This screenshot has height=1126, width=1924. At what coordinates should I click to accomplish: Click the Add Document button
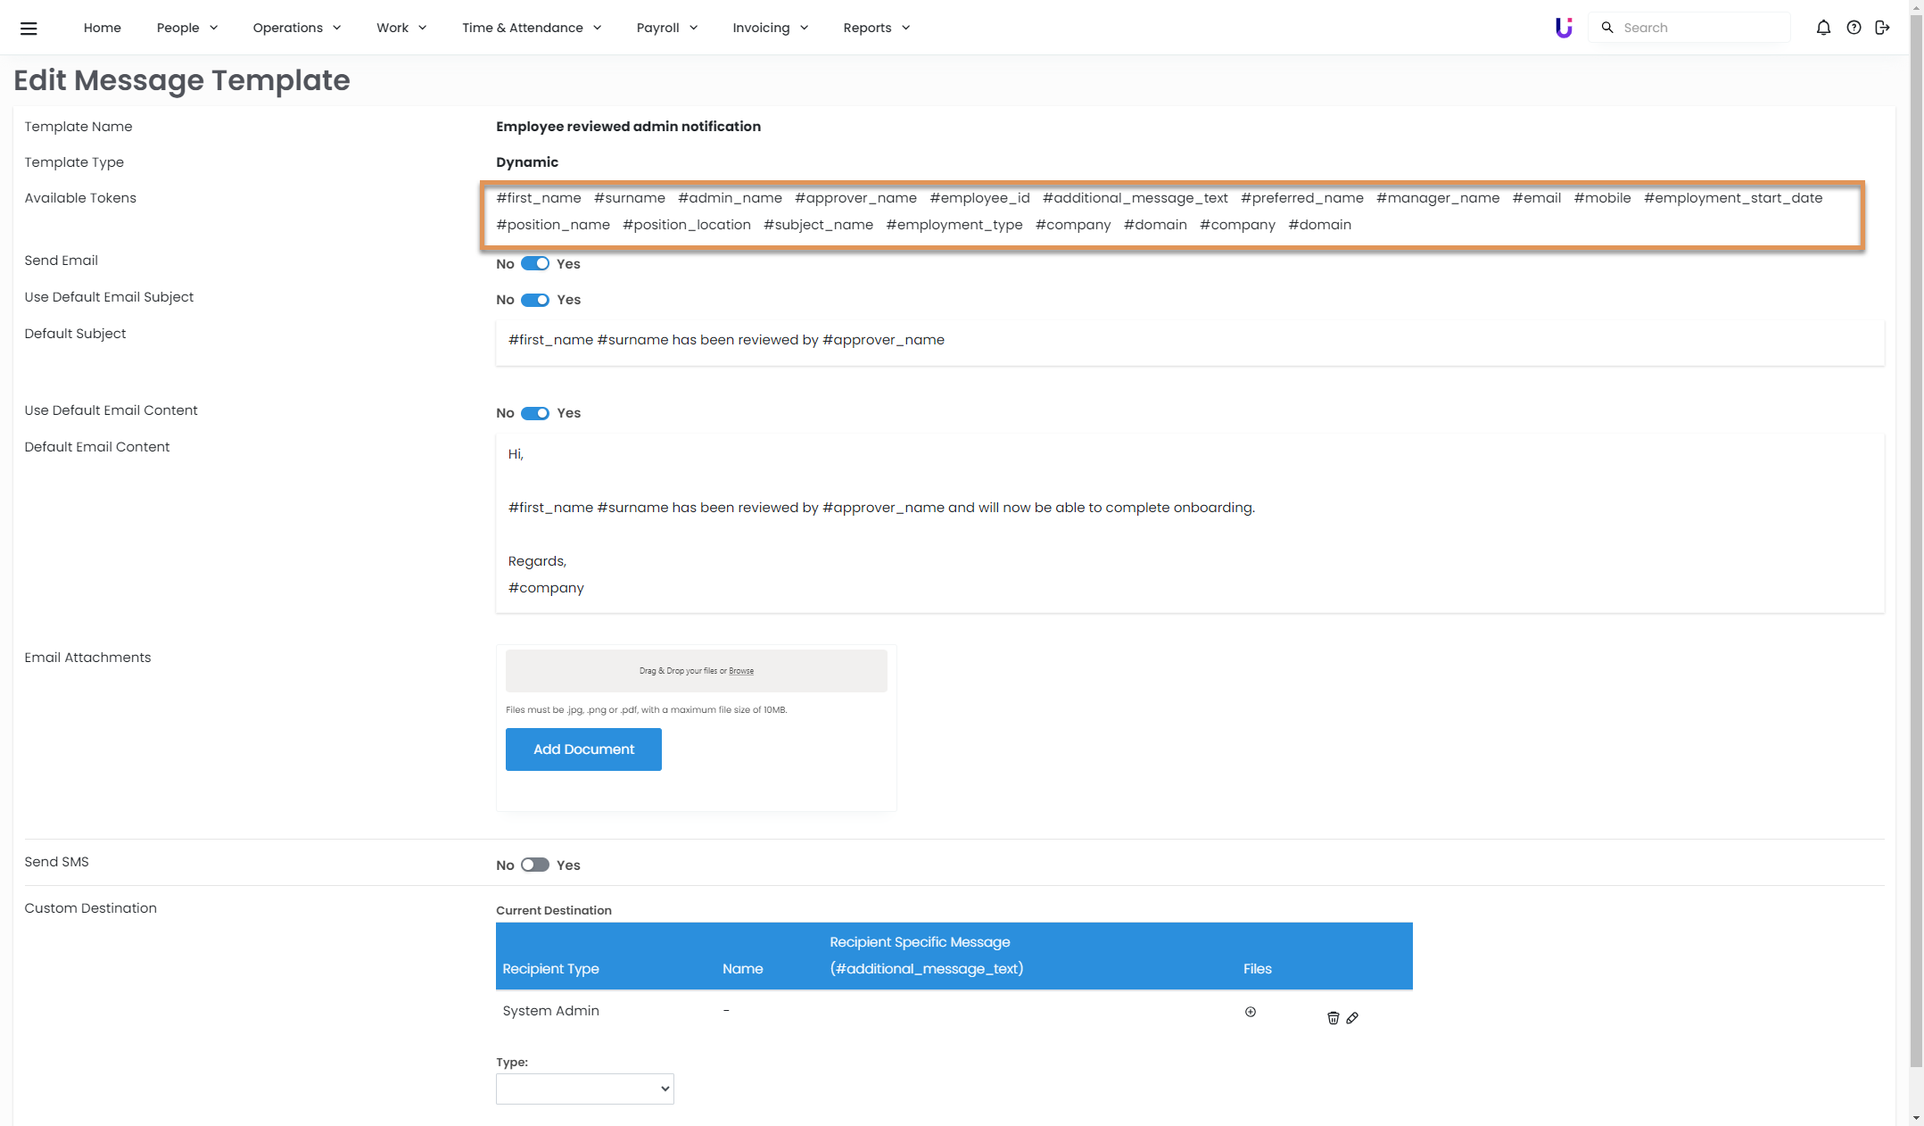583,749
